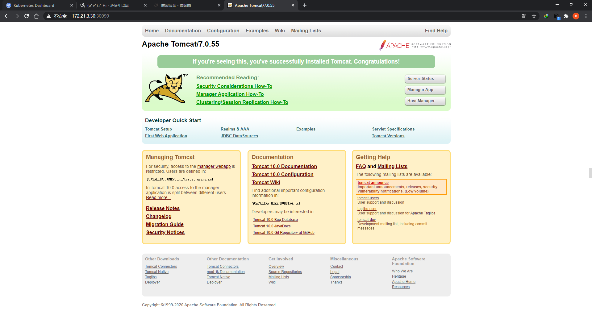592x323 pixels.
Task: Open the Servlet Specifications link
Action: click(x=393, y=129)
